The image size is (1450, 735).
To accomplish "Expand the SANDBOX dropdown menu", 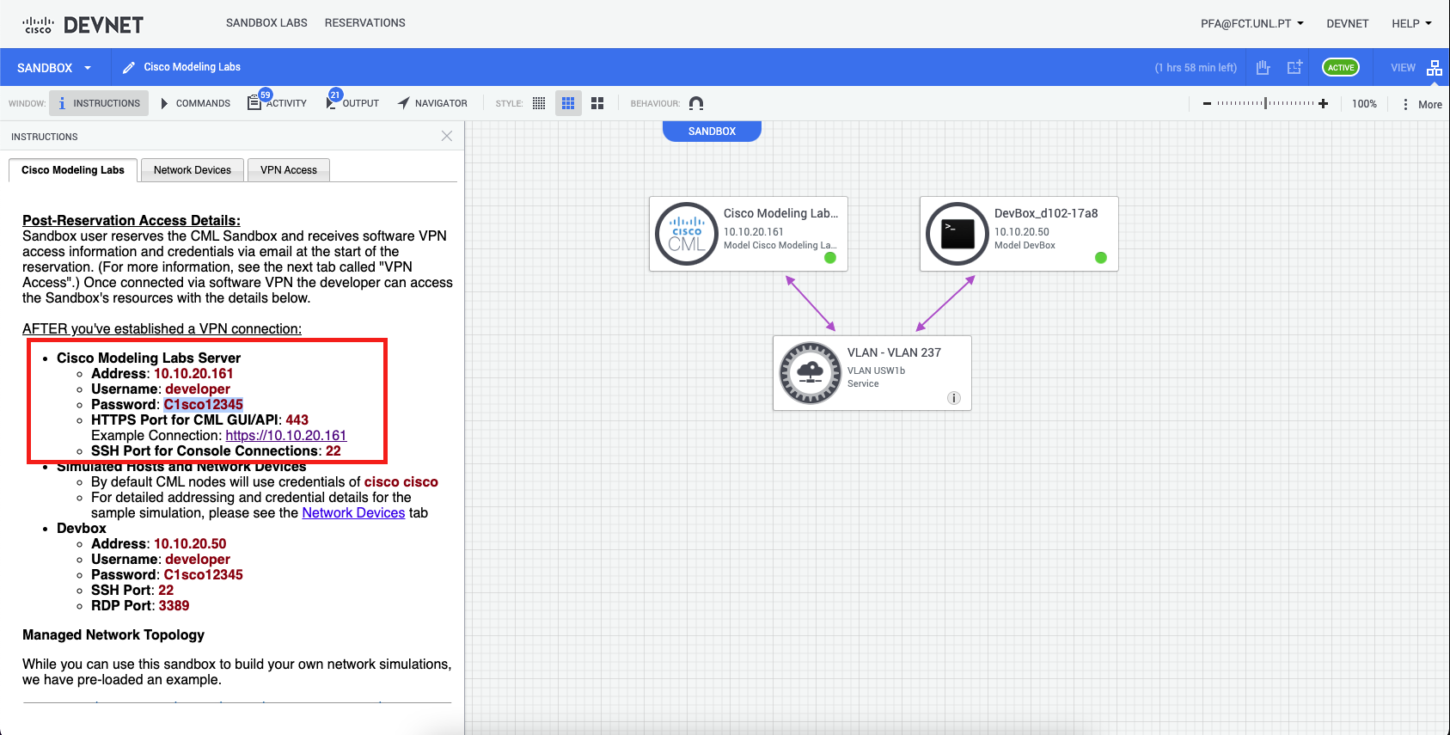I will click(54, 68).
